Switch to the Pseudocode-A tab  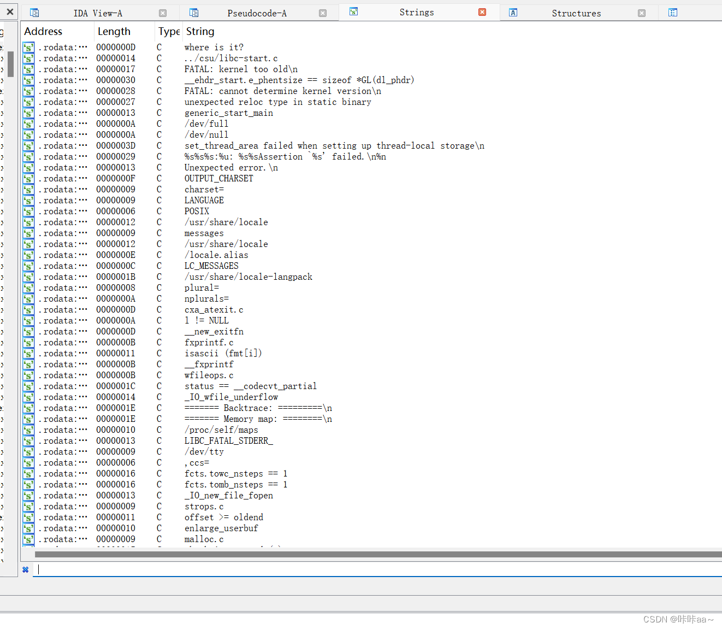257,12
